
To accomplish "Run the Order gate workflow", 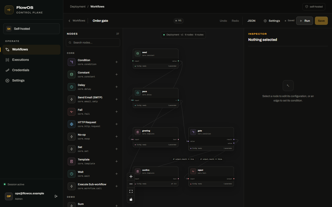I will tap(305, 21).
